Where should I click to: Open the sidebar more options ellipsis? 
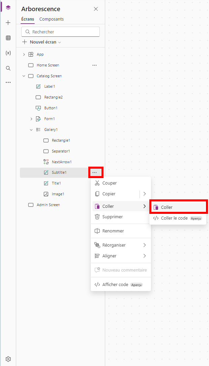[8, 82]
